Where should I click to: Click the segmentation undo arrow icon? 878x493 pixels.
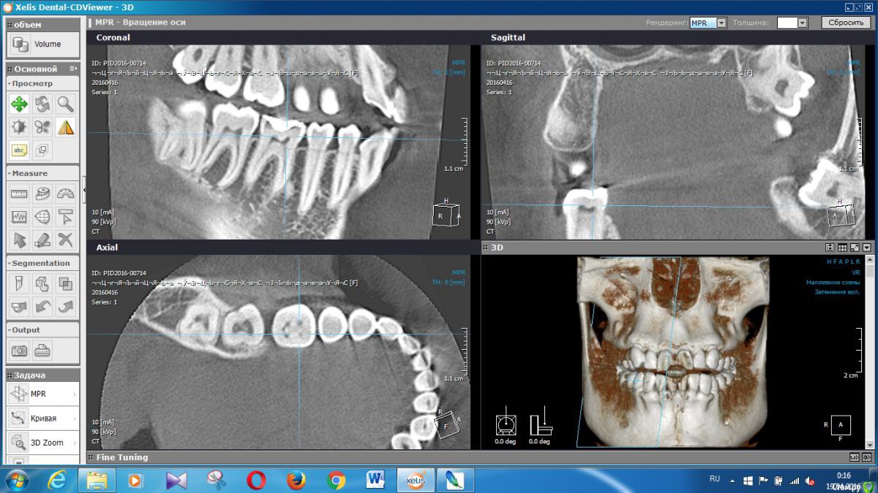pos(42,306)
